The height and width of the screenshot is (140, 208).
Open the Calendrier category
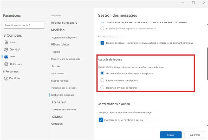[x=16, y=64]
